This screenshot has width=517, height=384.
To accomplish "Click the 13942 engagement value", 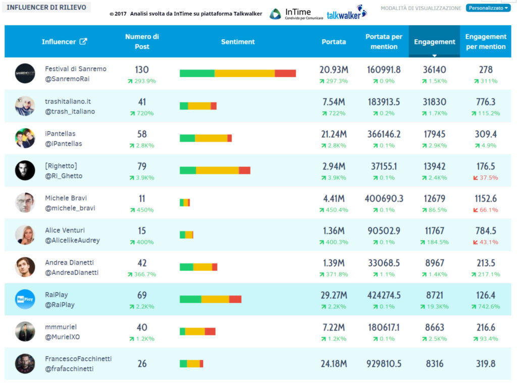I will 435,166.
